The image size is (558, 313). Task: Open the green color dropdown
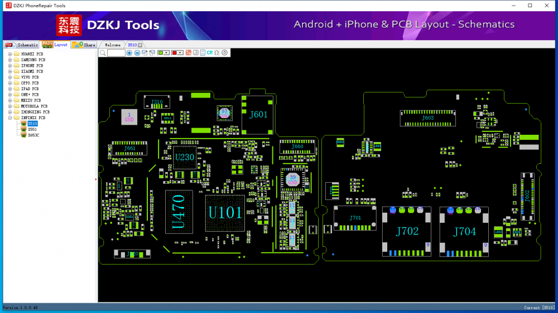167,53
